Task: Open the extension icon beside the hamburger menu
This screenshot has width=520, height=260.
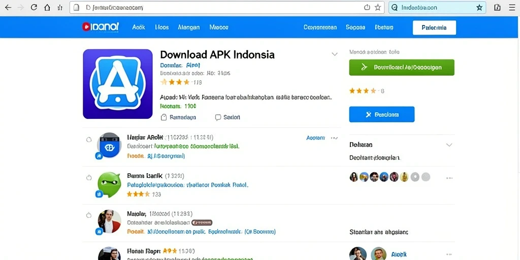Action: point(498,7)
